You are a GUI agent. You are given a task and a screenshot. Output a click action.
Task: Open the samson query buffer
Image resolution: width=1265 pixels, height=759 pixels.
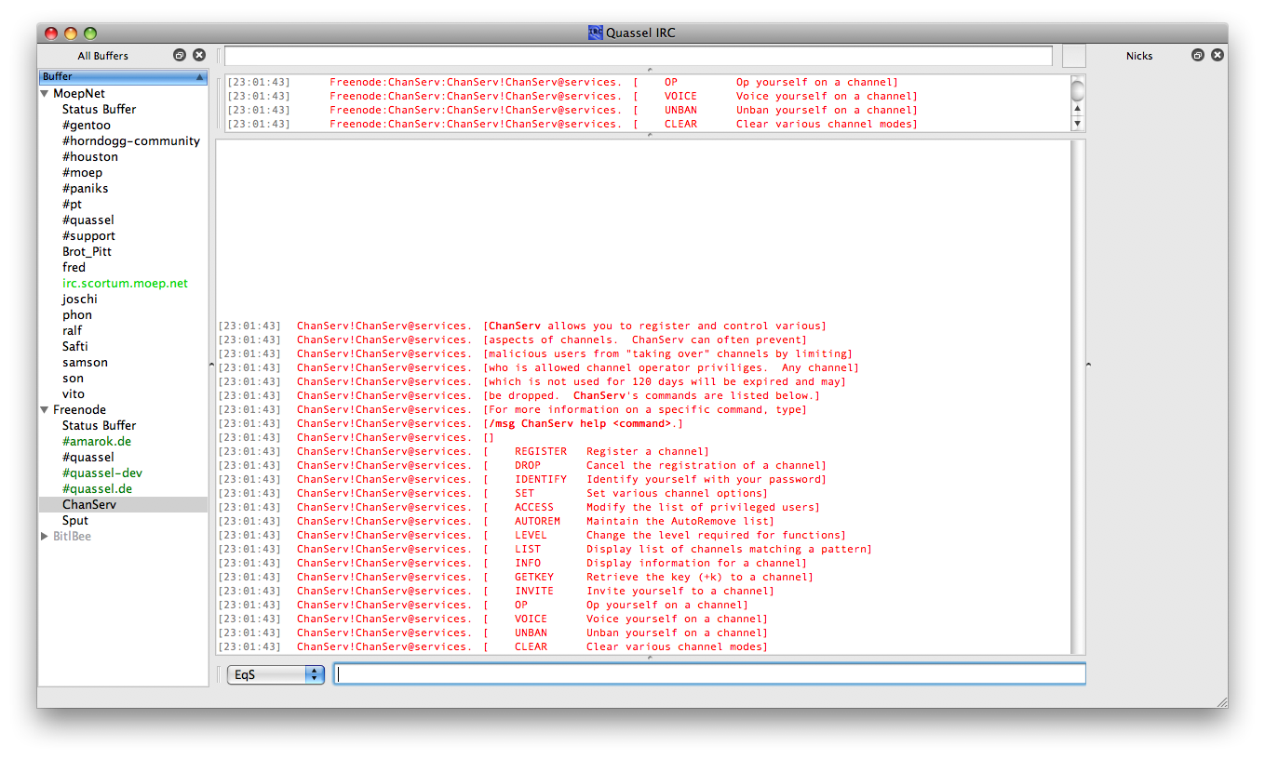pyautogui.click(x=86, y=363)
